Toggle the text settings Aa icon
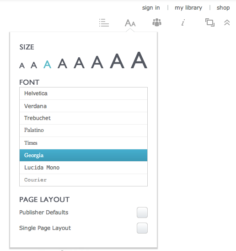The width and height of the screenshot is (236, 251). tap(130, 23)
